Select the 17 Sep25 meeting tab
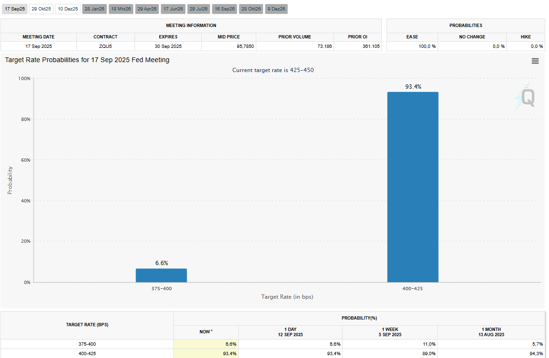The height and width of the screenshot is (358, 549). tap(14, 9)
